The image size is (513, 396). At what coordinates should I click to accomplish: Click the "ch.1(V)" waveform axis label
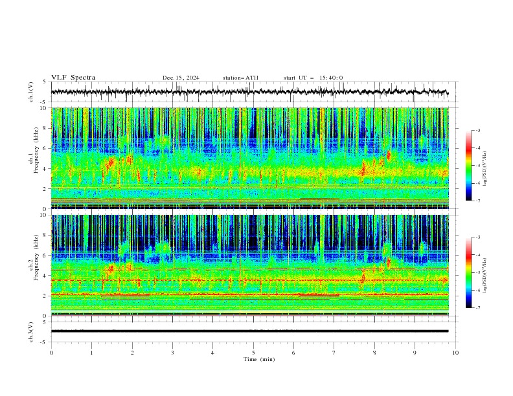(x=31, y=92)
